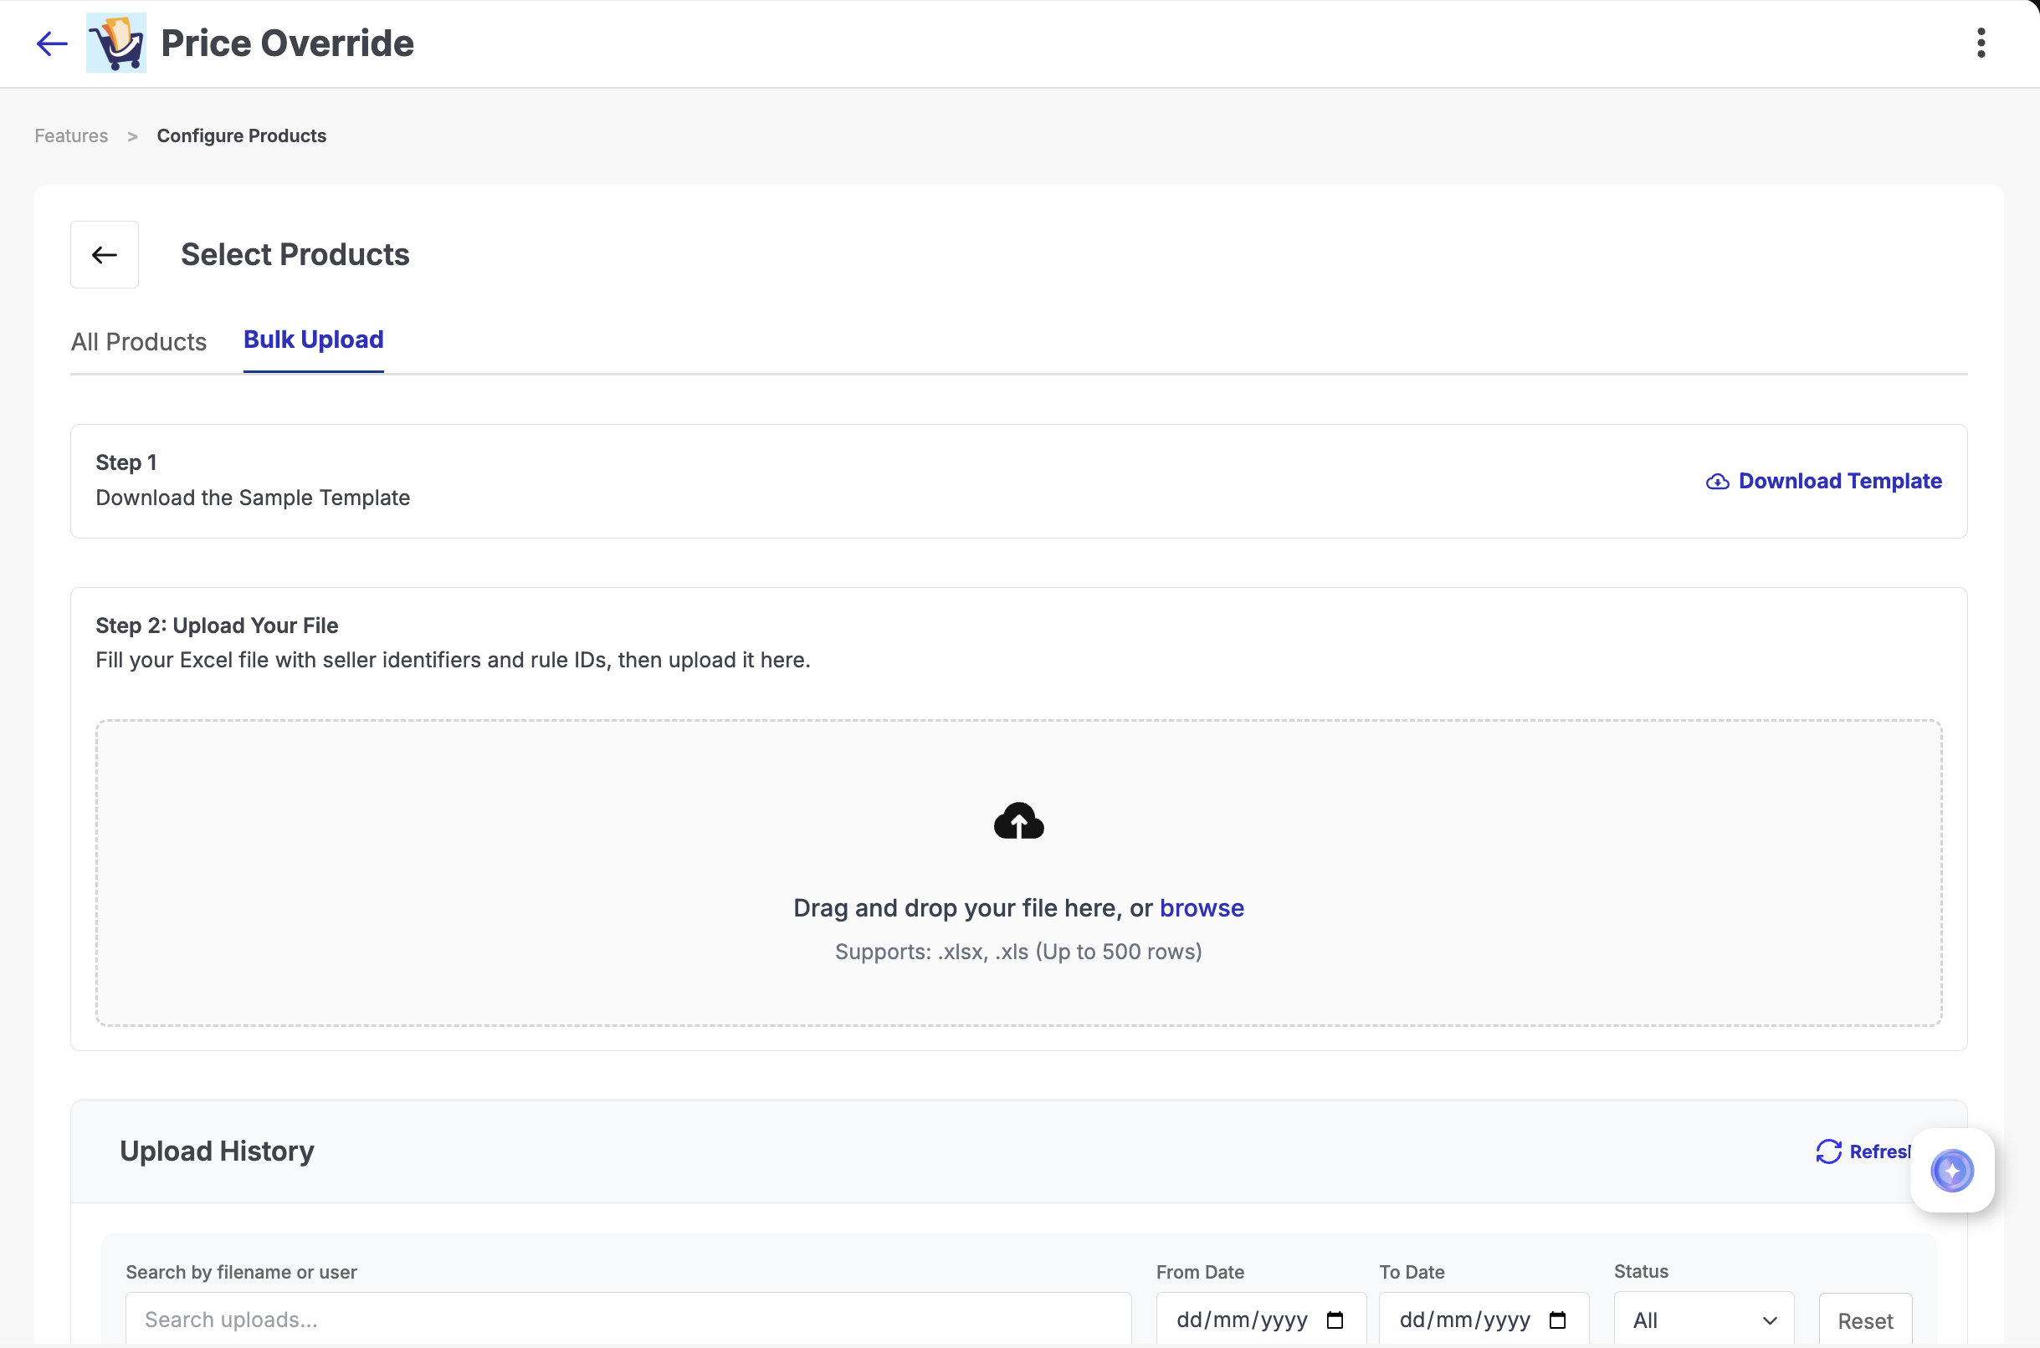Click the 'Upload History' heading
This screenshot has width=2040, height=1348.
pos(217,1151)
